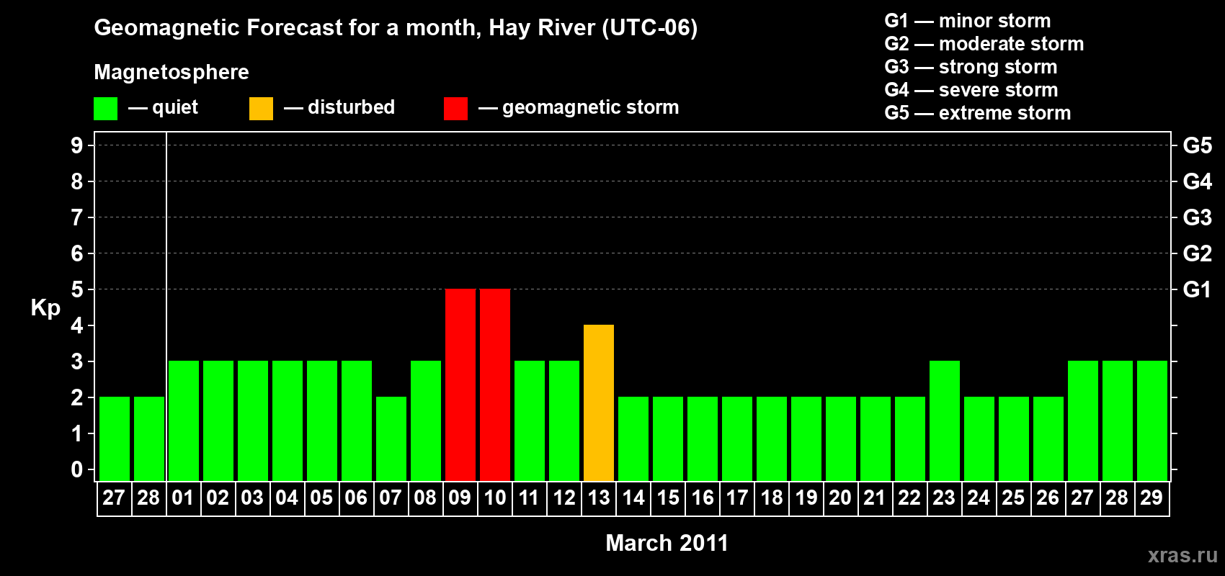Click the '— geomagnetic storm' legend text

tap(579, 107)
